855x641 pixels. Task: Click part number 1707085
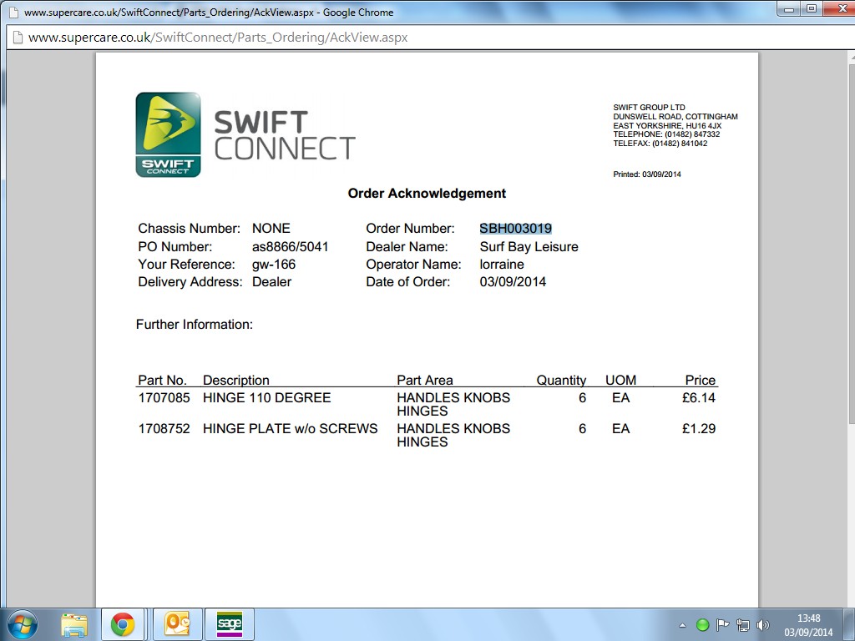pyautogui.click(x=164, y=398)
